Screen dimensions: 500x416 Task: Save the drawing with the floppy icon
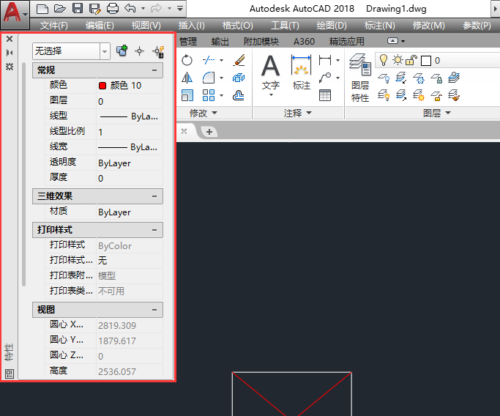pos(78,8)
